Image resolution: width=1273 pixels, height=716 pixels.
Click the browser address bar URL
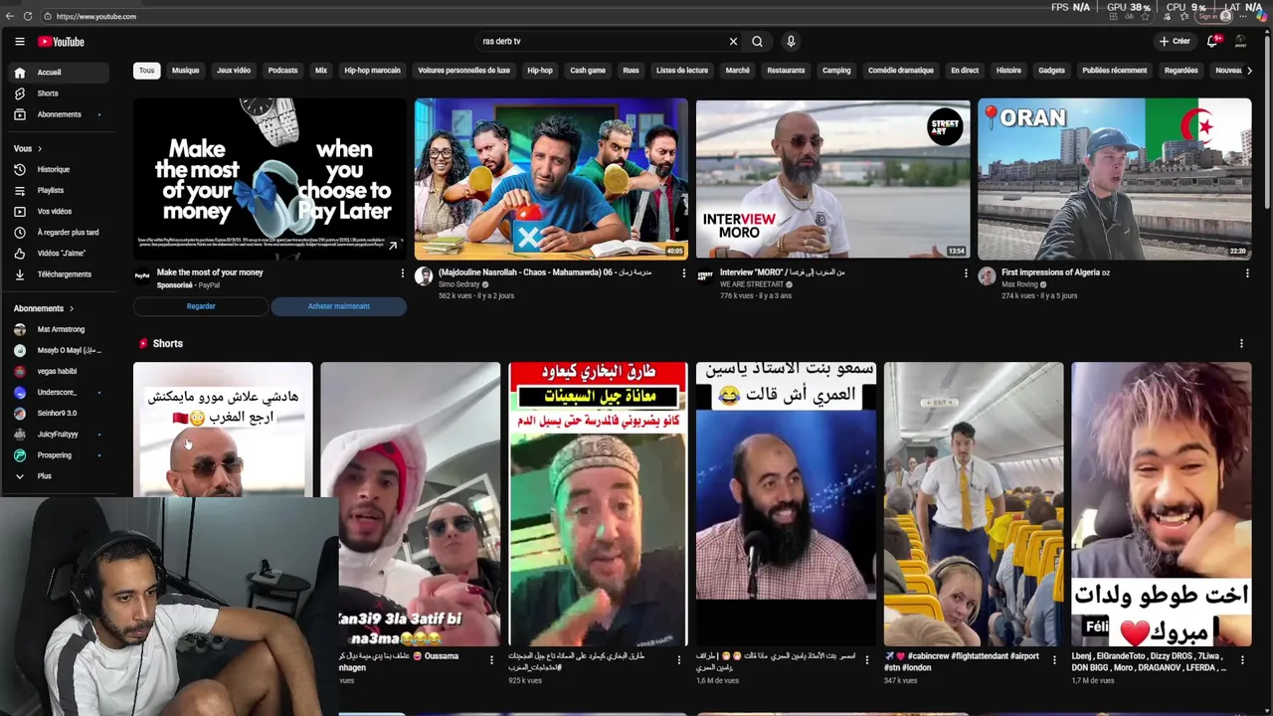pyautogui.click(x=96, y=16)
